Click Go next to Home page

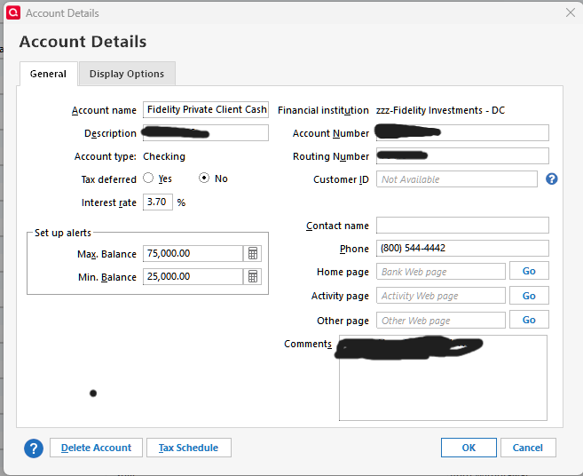(x=529, y=271)
